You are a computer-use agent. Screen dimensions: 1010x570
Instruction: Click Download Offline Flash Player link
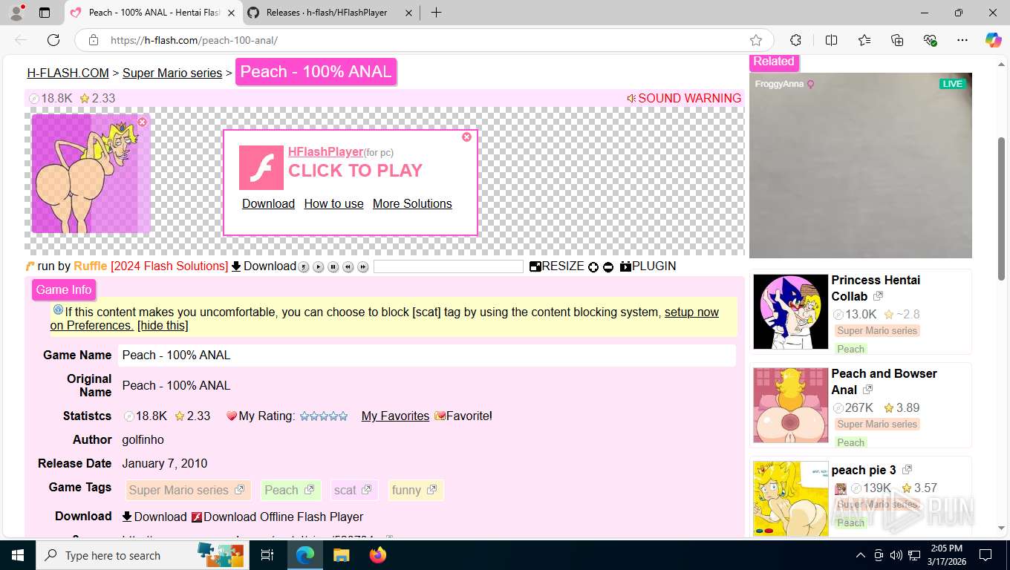point(278,517)
